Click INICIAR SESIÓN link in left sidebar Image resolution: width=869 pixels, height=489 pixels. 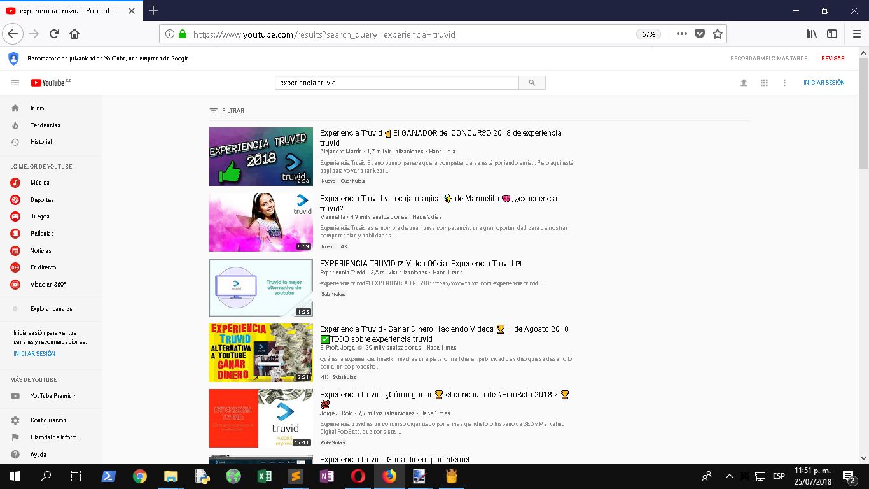pyautogui.click(x=34, y=354)
